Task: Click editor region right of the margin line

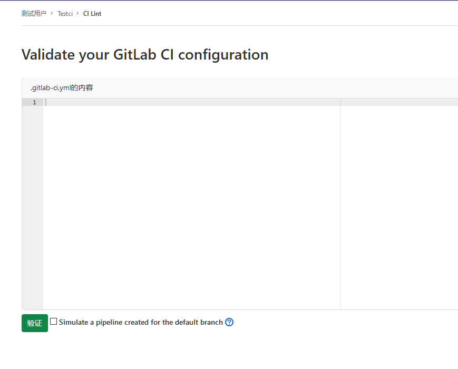Action: 399,208
